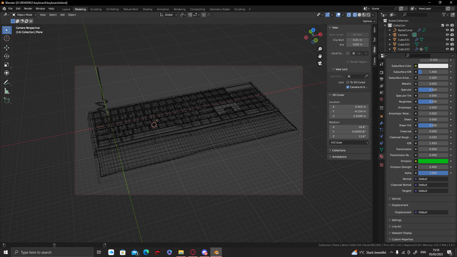This screenshot has width=457, height=257.
Task: Switch to the Shading workspace tab
Action: tap(148, 9)
